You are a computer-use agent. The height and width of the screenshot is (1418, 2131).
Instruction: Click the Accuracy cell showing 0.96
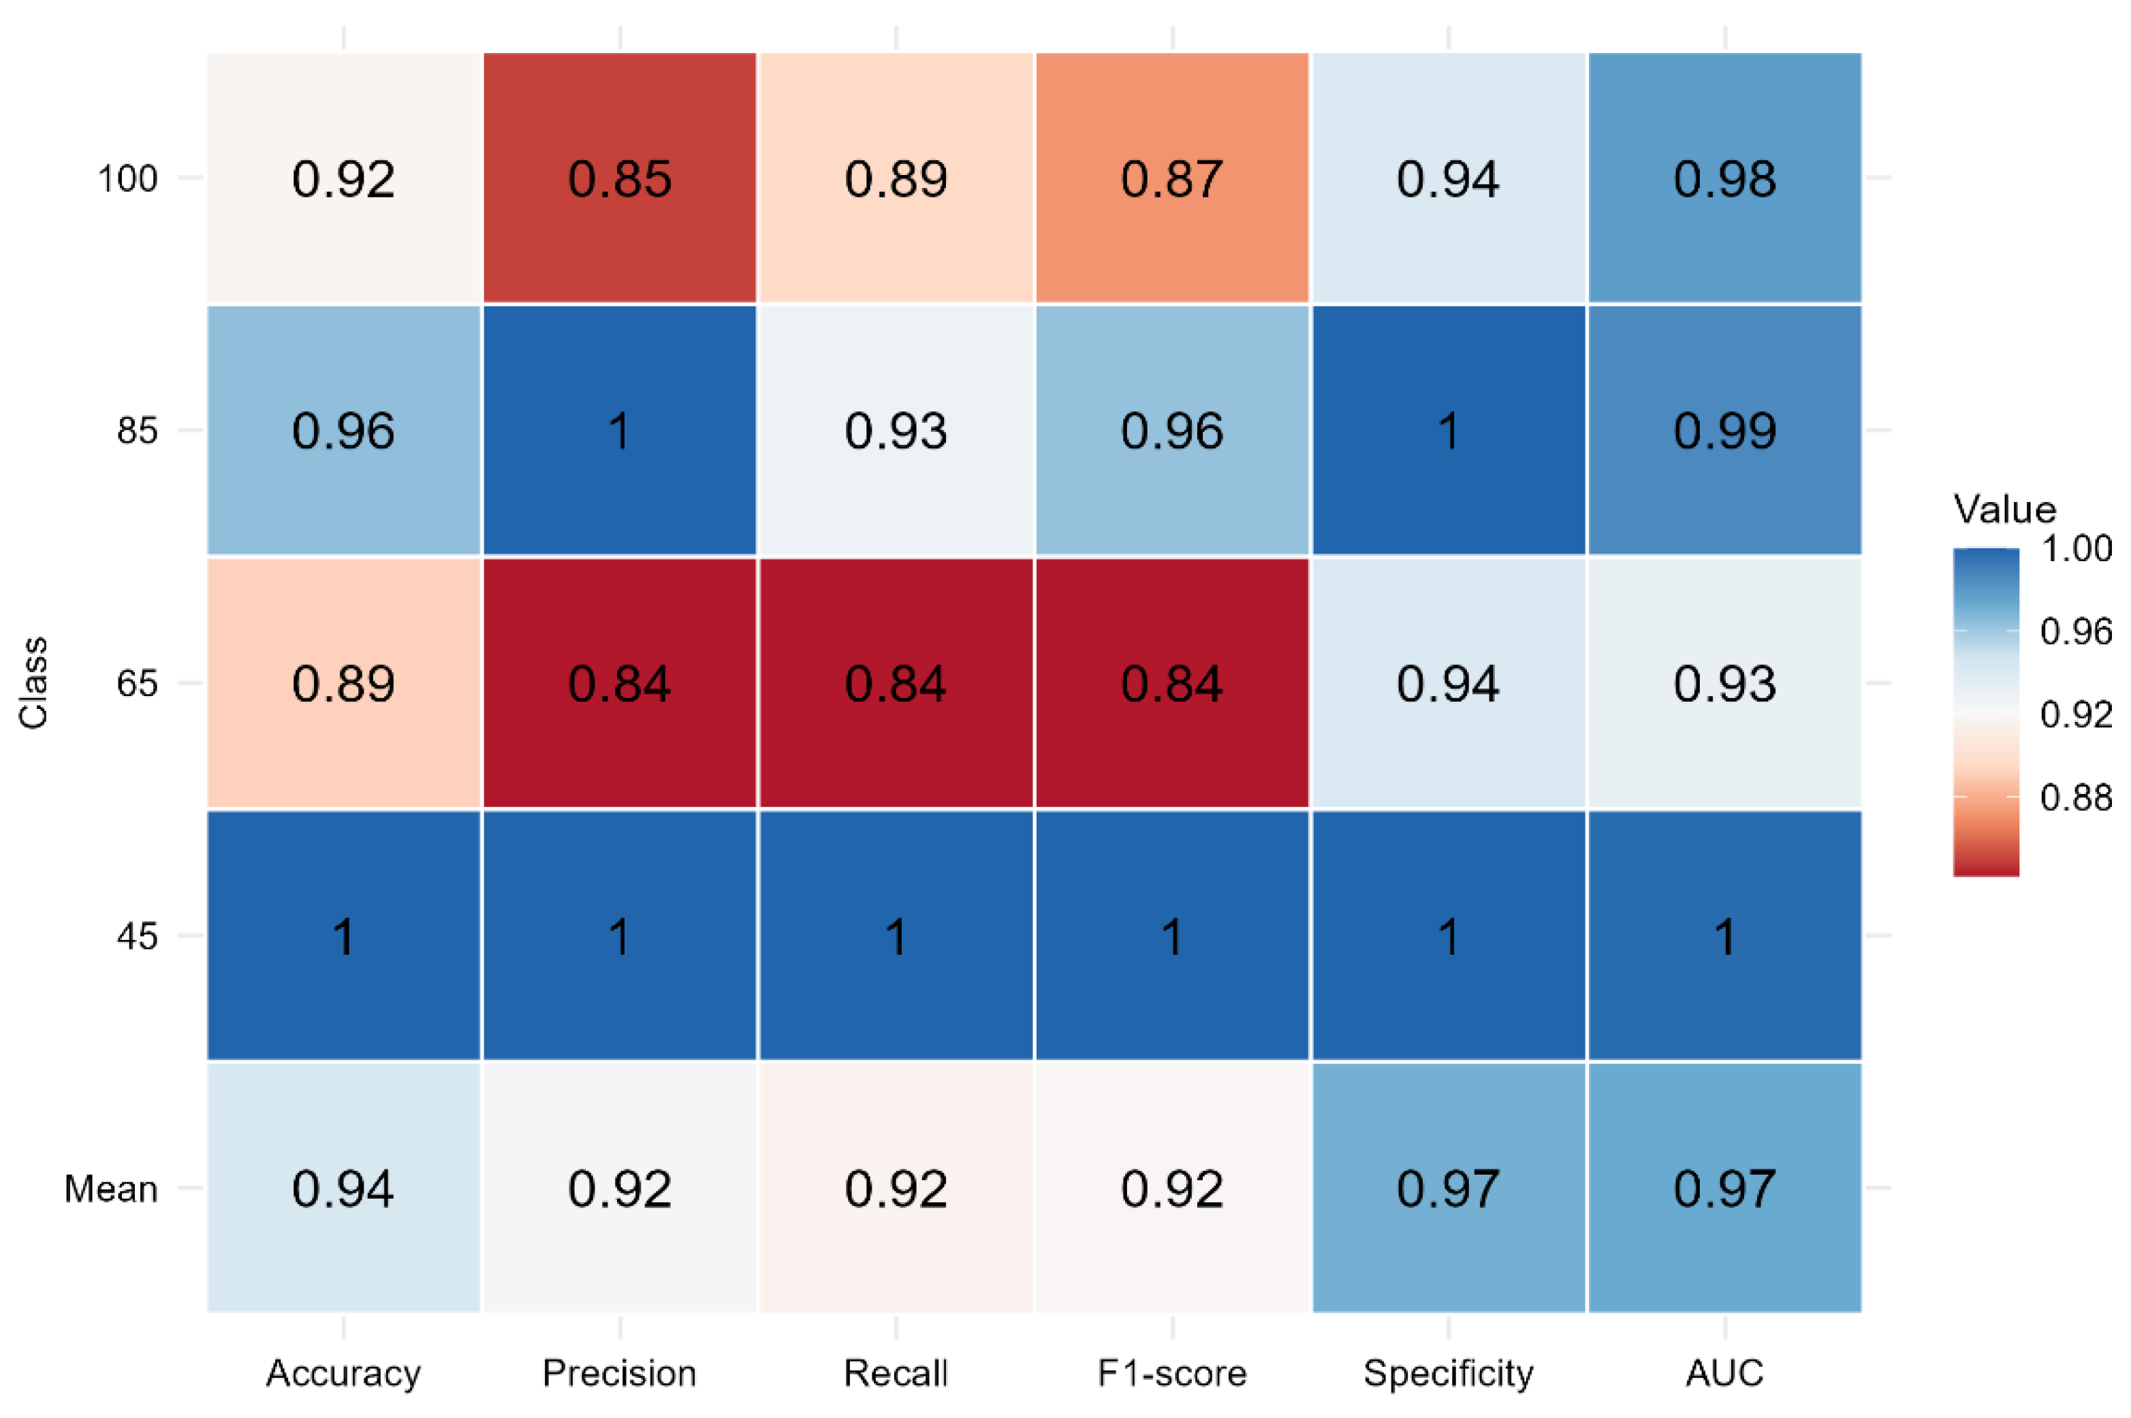click(x=343, y=430)
